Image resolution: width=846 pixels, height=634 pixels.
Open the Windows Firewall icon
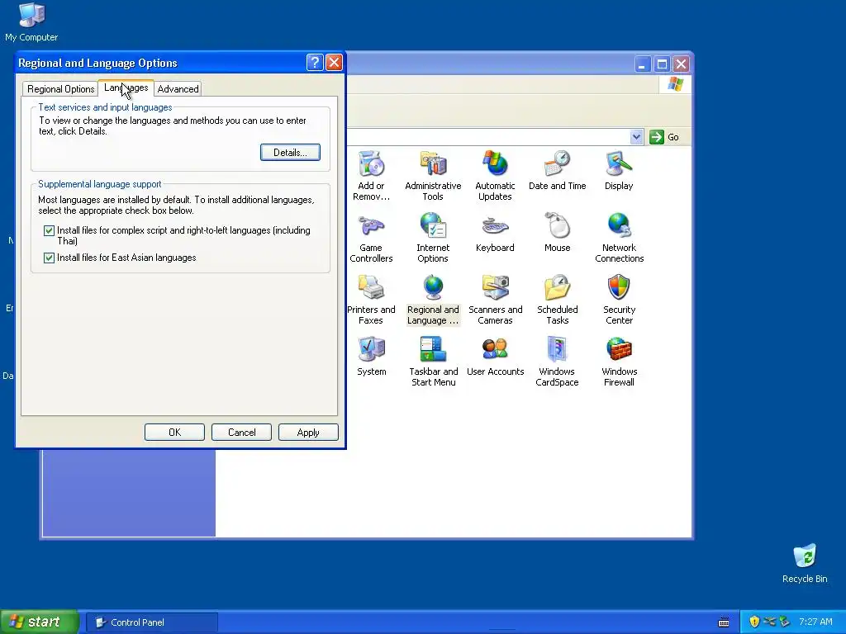pos(619,362)
